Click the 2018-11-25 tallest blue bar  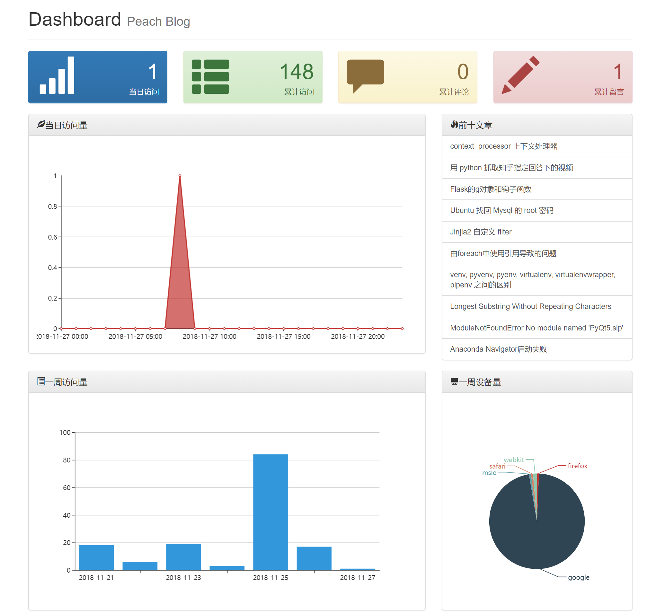tap(270, 511)
